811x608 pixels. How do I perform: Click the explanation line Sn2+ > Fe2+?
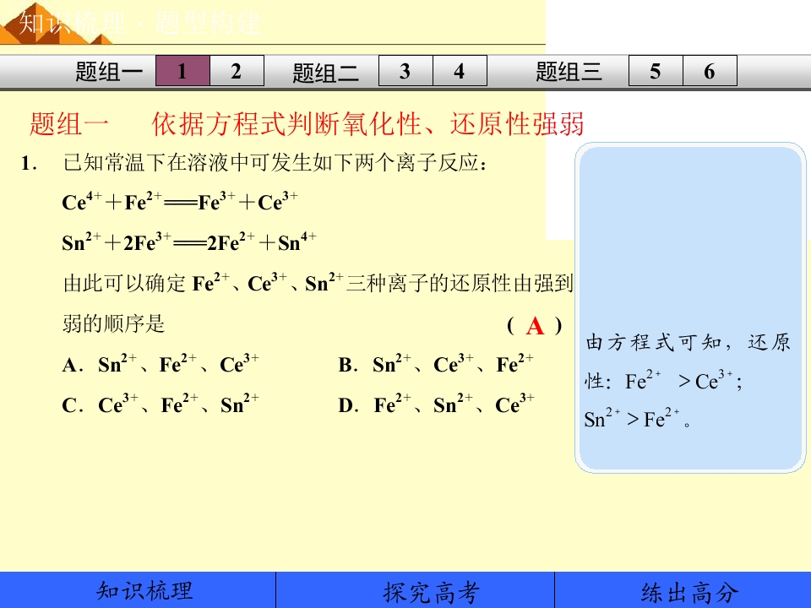click(x=637, y=419)
